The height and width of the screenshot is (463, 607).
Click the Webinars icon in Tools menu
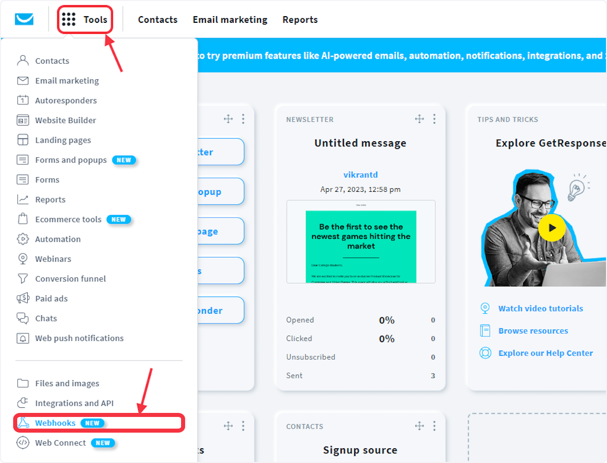point(22,259)
